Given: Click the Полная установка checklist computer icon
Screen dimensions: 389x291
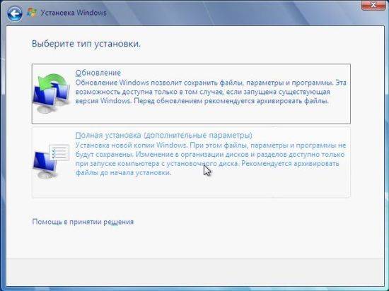Looking at the screenshot, I should click(x=51, y=161).
